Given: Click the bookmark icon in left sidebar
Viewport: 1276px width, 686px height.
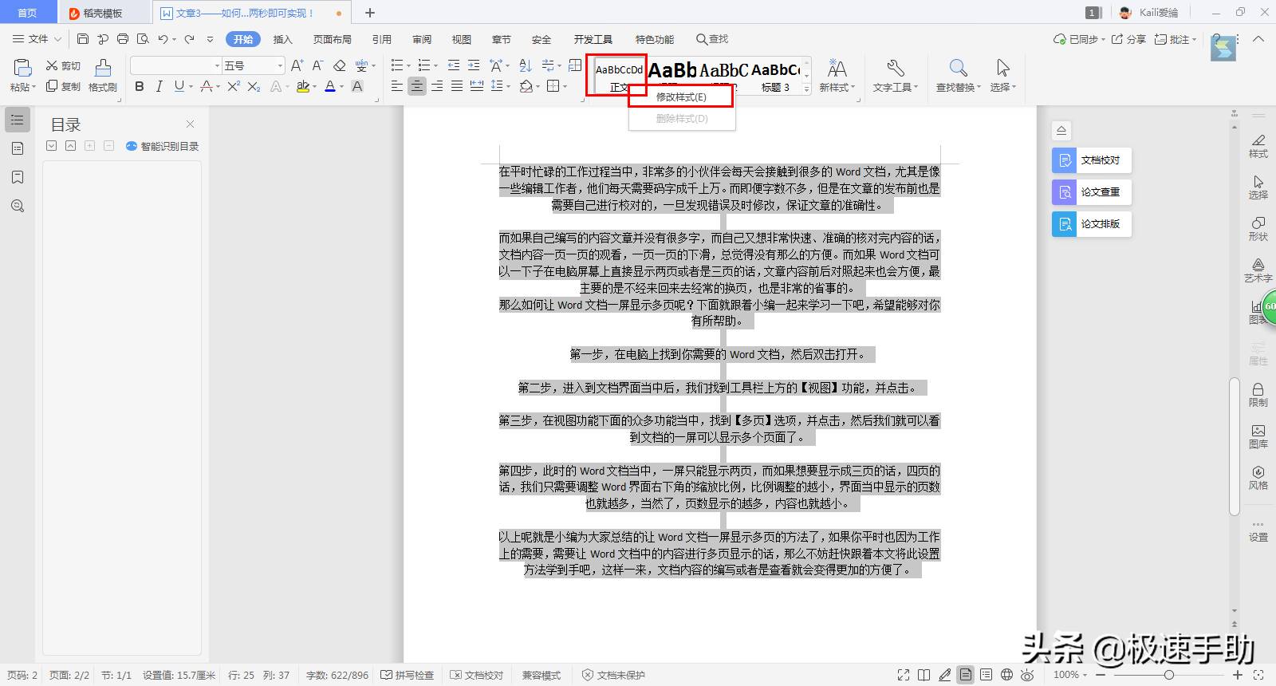Looking at the screenshot, I should (18, 177).
